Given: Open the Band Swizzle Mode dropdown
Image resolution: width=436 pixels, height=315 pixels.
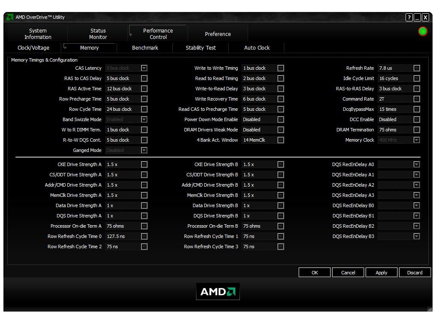Looking at the screenshot, I should (144, 119).
